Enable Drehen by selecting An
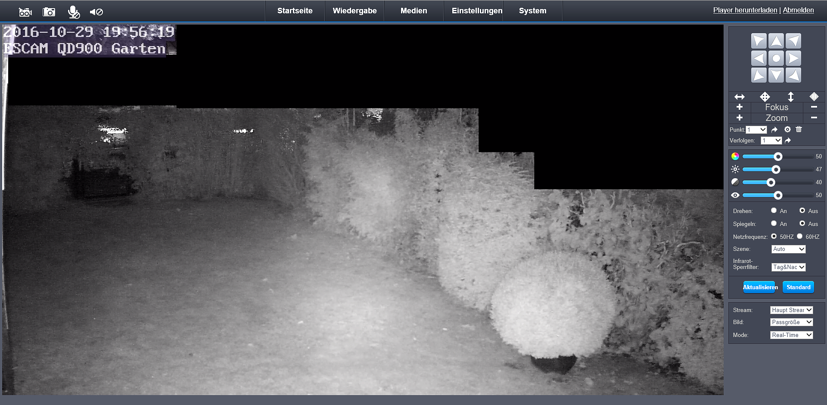The width and height of the screenshot is (827, 405). pos(774,210)
